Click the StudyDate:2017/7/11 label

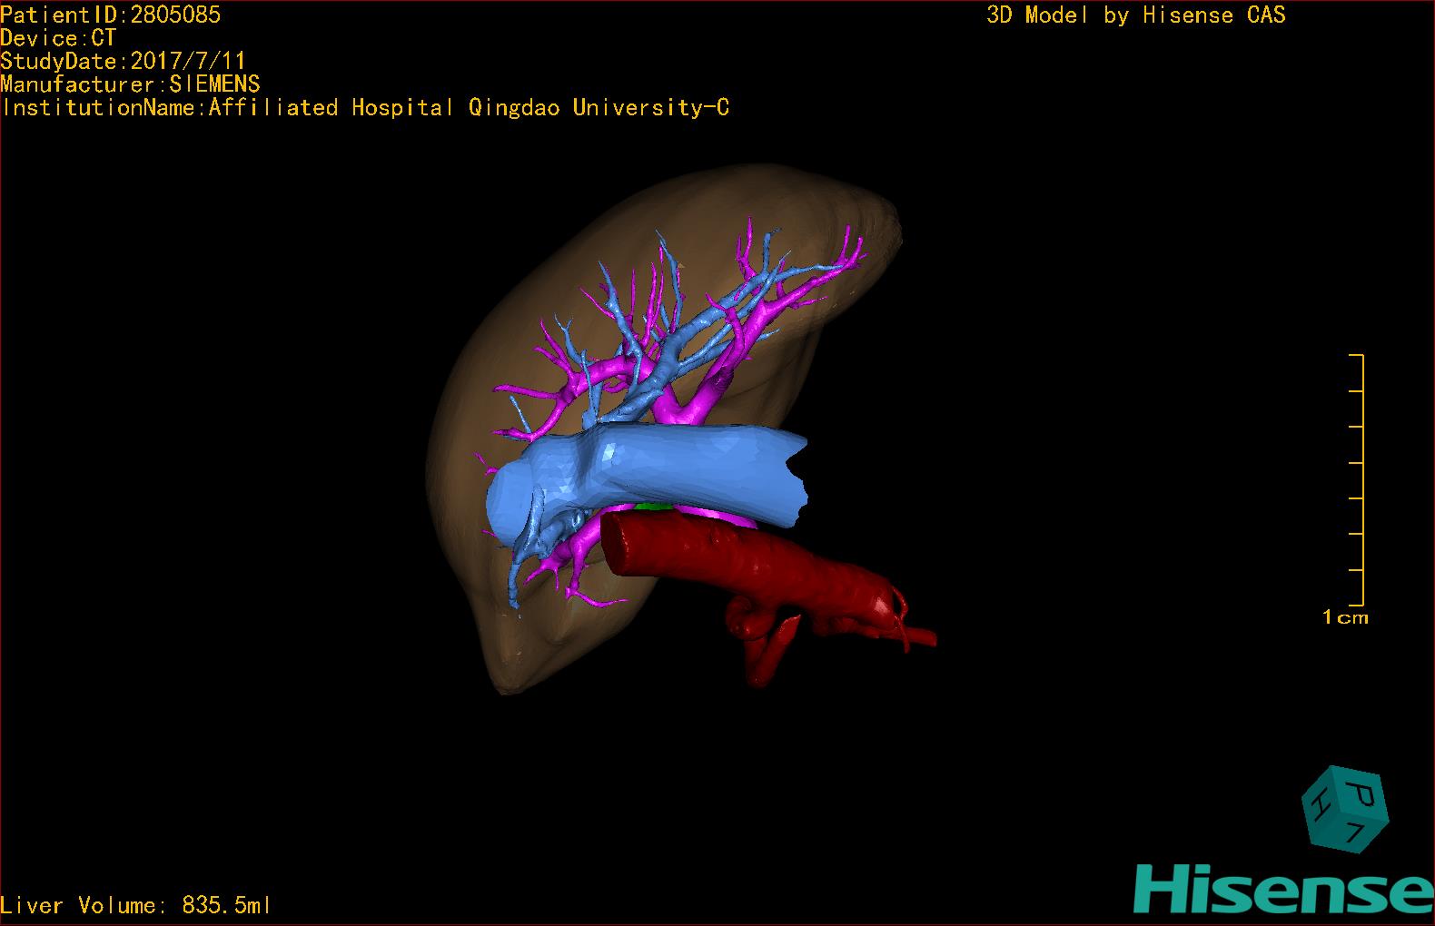click(x=123, y=61)
